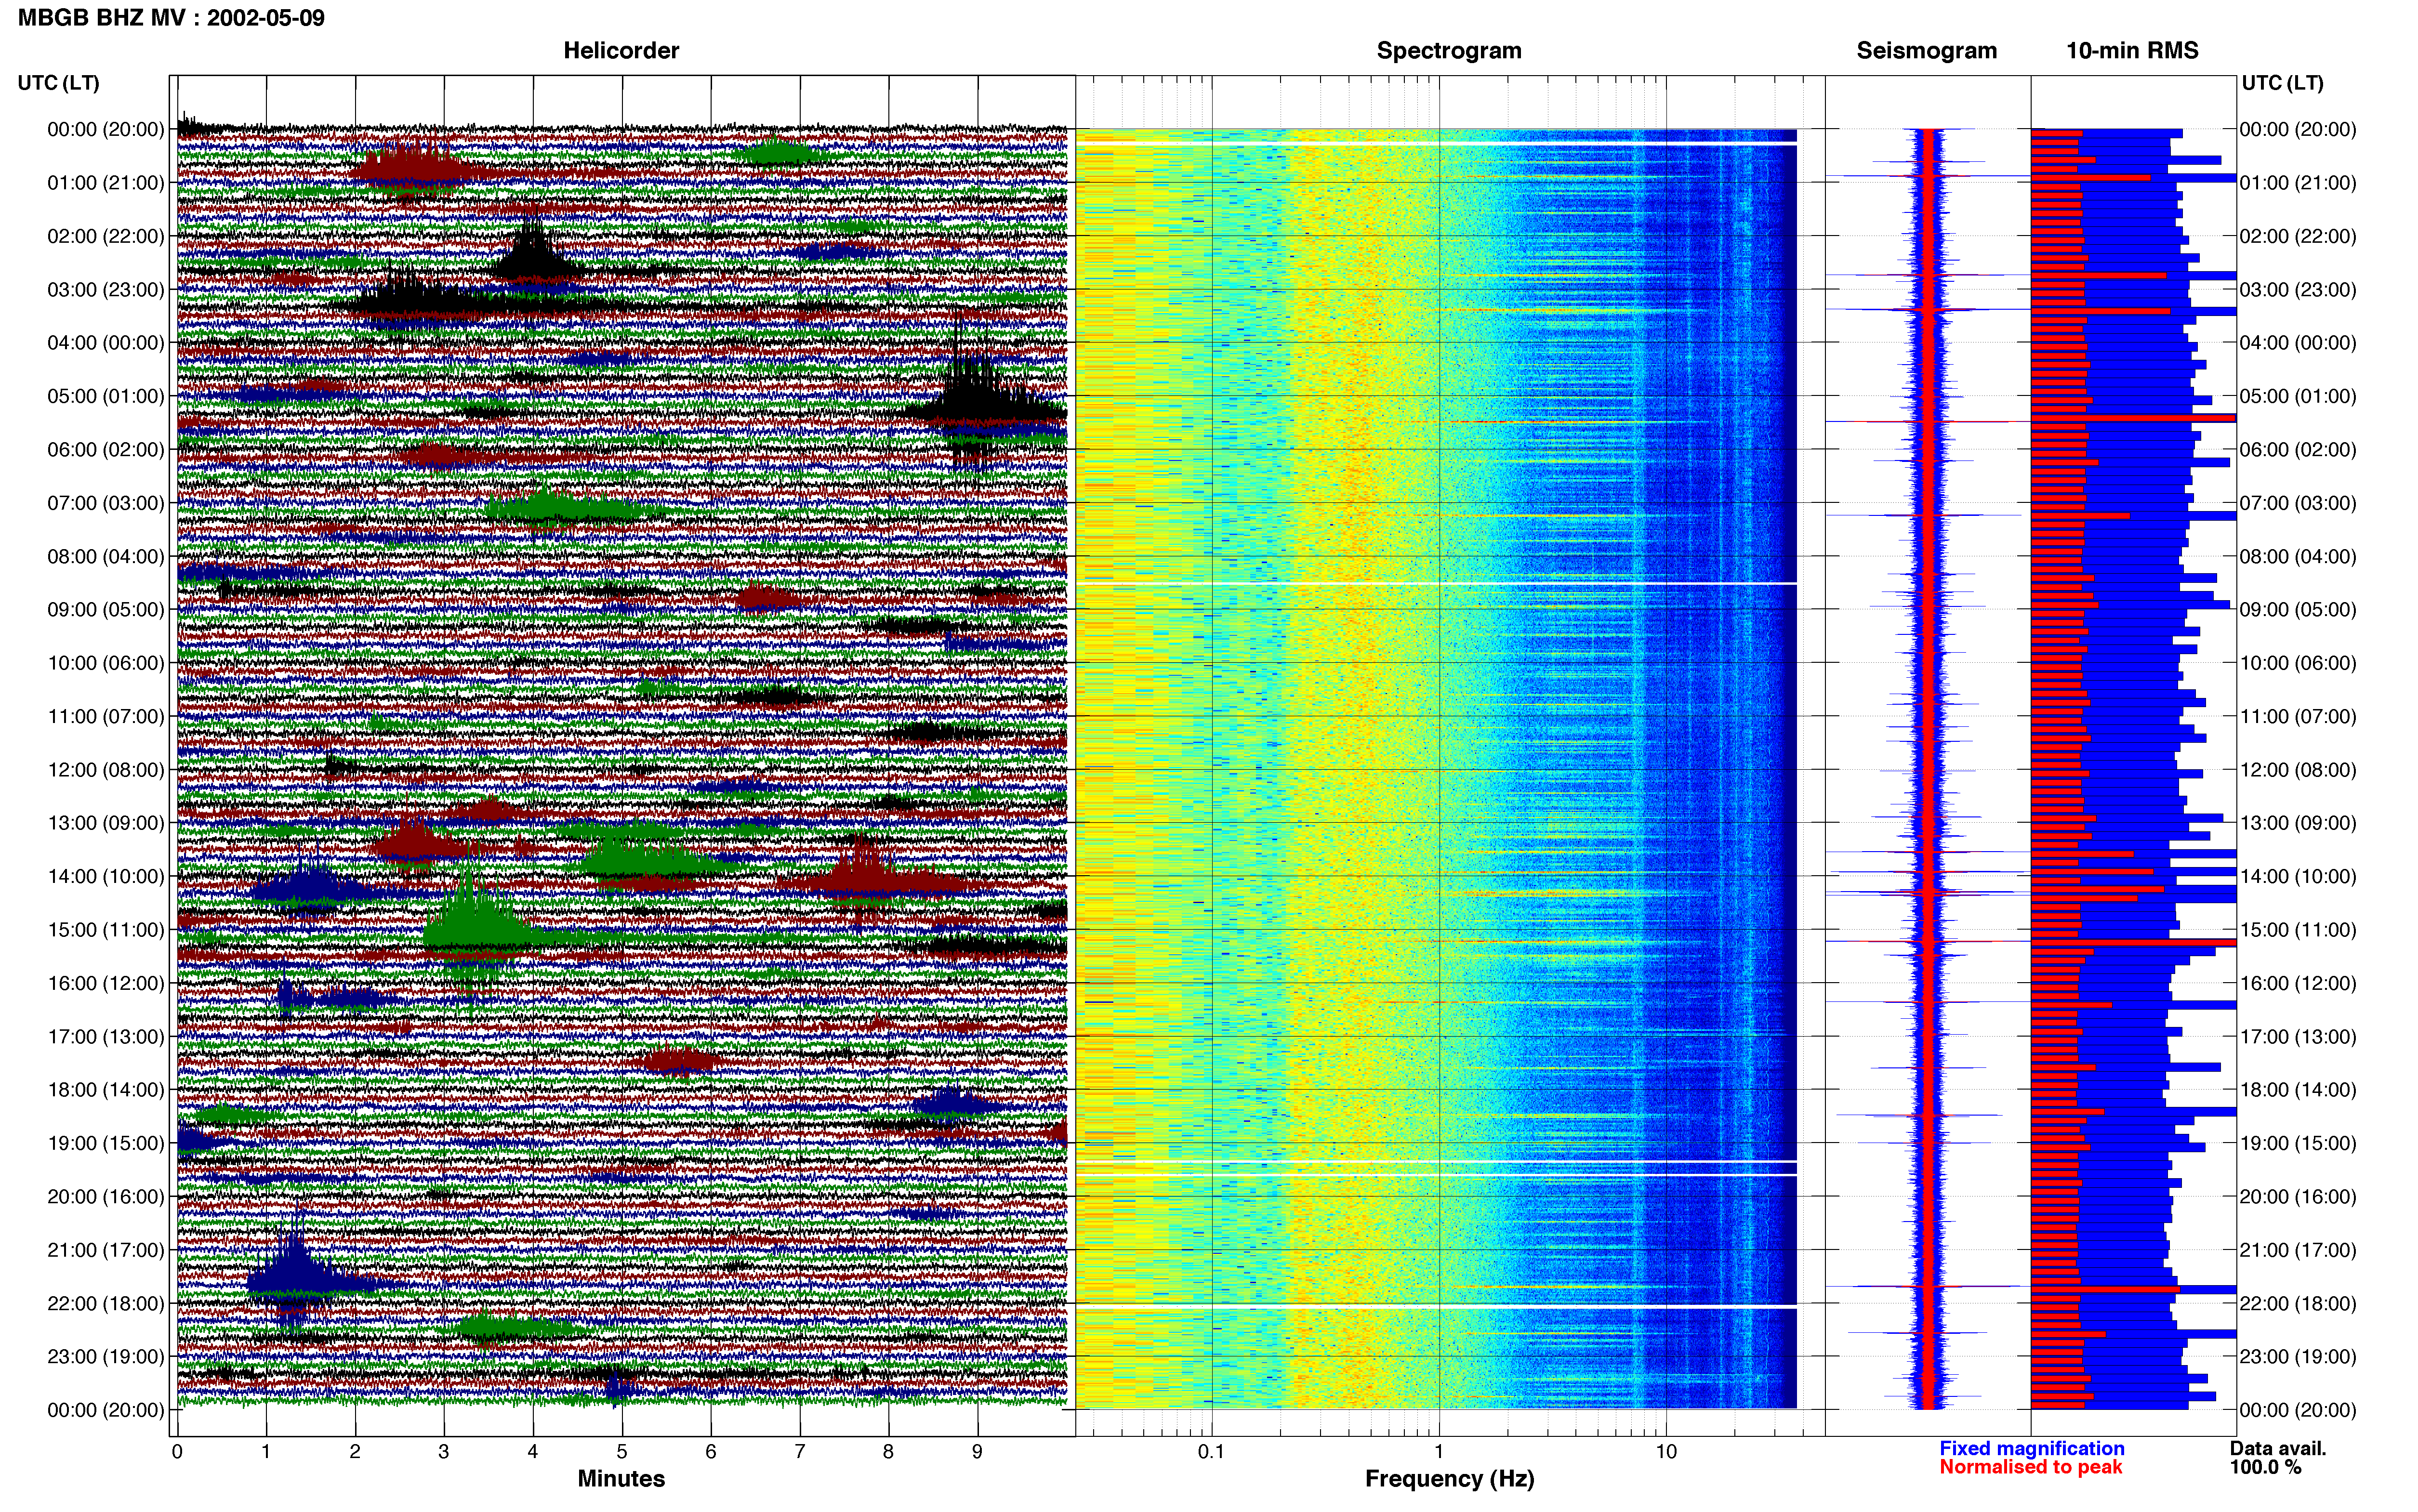The width and height of the screenshot is (2418, 1512).
Task: Click RMS-side time label '17:00 (13:00)'
Action: coord(2298,1037)
